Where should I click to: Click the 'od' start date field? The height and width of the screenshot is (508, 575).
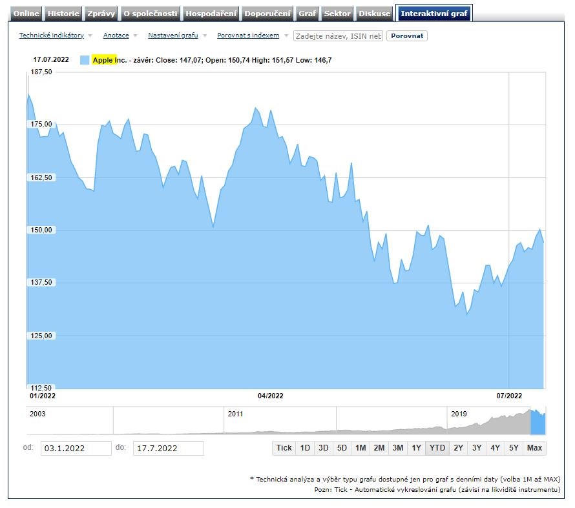[76, 448]
